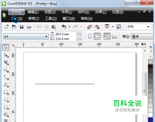This screenshot has width=155, height=122.
Task: Open the undo history dropdown arrow
Action: (x=70, y=27)
